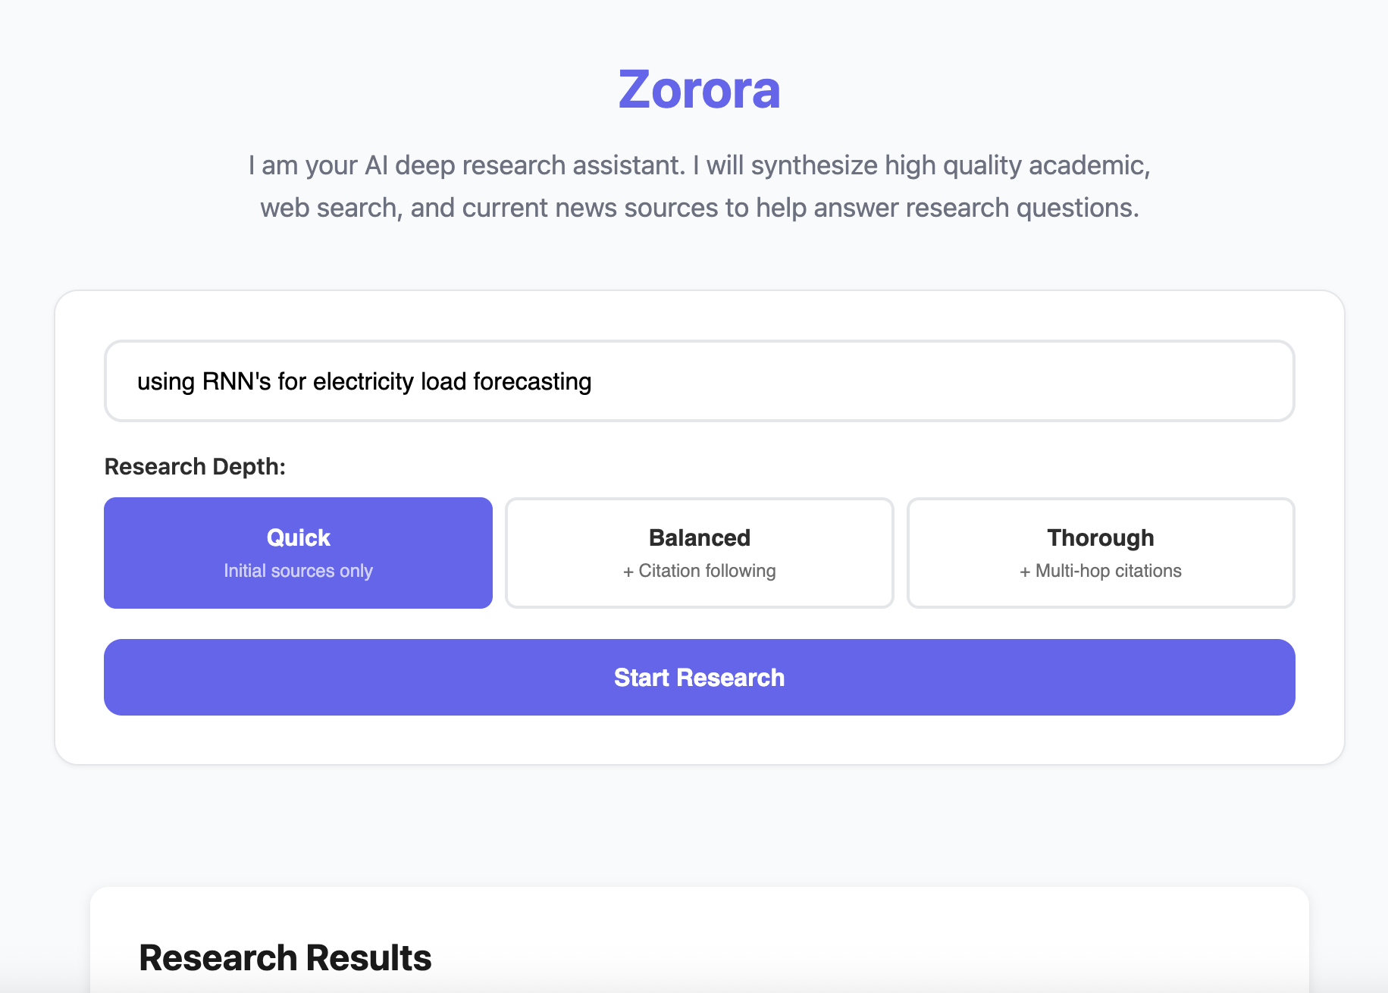Submit the electricity load forecasting query

699,677
